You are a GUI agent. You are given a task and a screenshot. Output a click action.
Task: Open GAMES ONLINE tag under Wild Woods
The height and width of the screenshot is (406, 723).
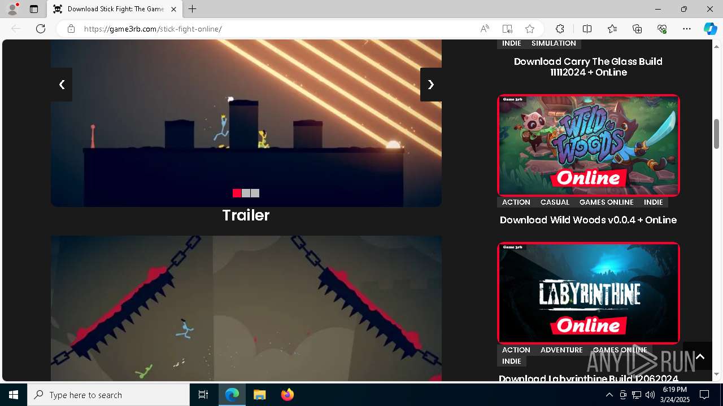click(606, 202)
